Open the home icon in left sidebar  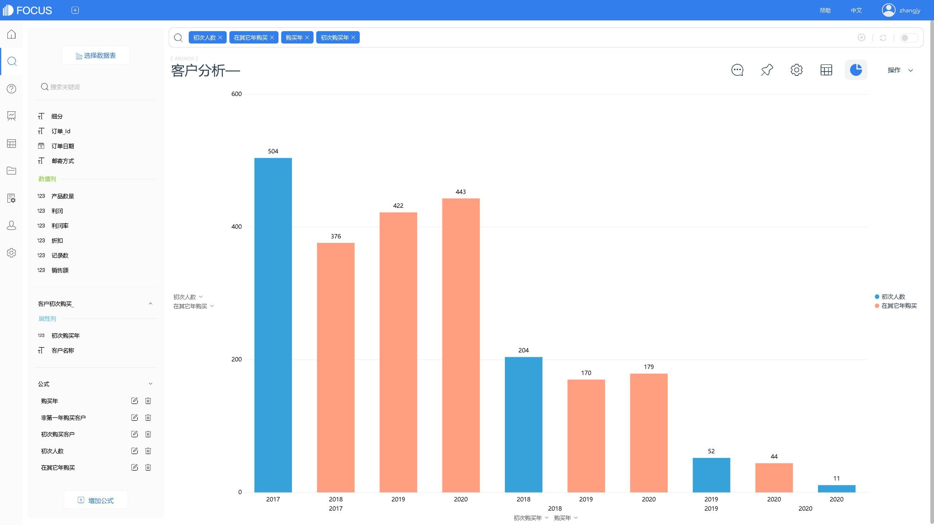11,34
